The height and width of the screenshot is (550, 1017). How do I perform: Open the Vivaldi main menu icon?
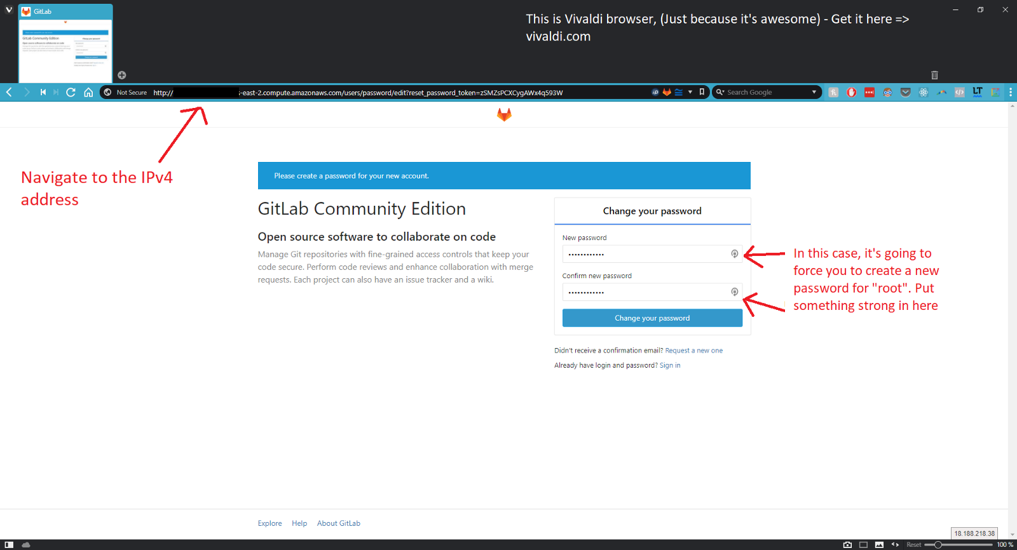(9, 10)
